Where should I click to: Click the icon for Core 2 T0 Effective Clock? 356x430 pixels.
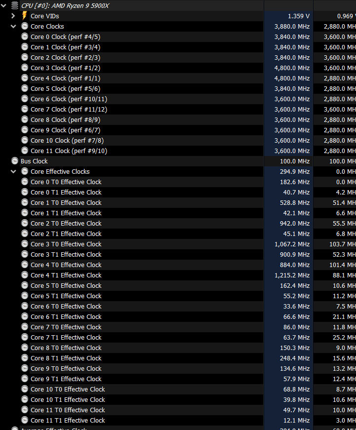[25, 224]
